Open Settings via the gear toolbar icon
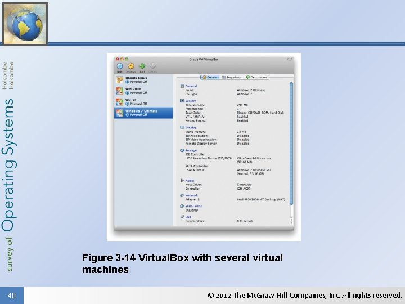Screen dimensions: 405x304 pos(131,66)
